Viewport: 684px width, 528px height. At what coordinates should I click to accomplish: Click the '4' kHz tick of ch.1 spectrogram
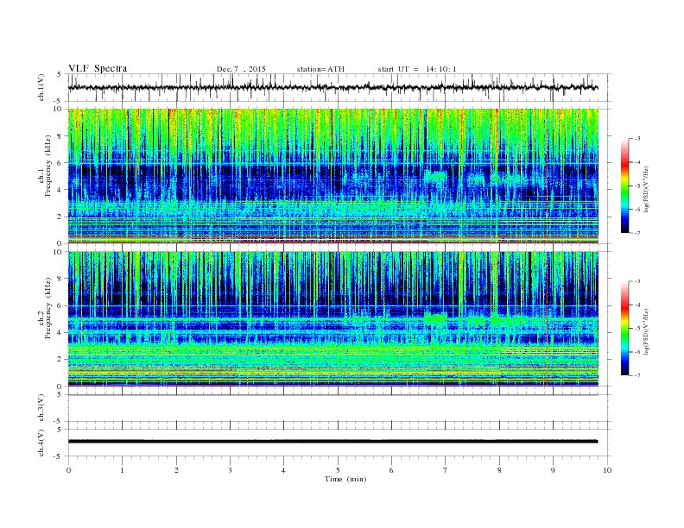60,190
